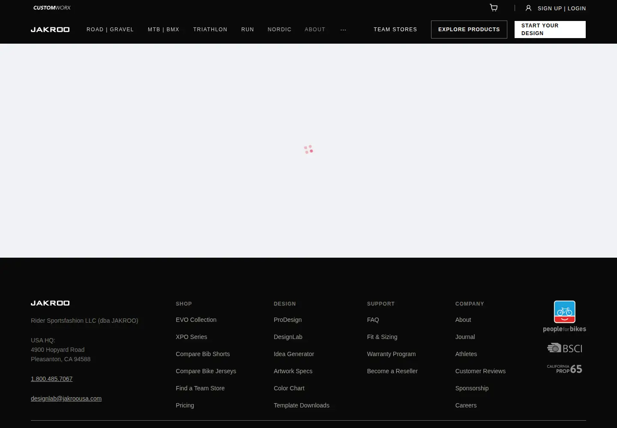This screenshot has width=617, height=428.
Task: Open Compare Bib Shorts page
Action: tap(203, 354)
